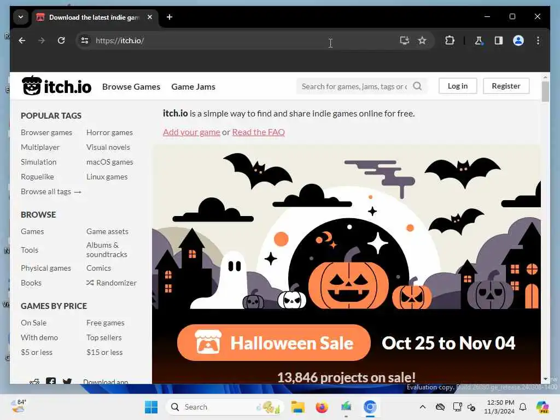Image resolution: width=560 pixels, height=420 pixels.
Task: Open the Horror games tag
Action: click(109, 132)
